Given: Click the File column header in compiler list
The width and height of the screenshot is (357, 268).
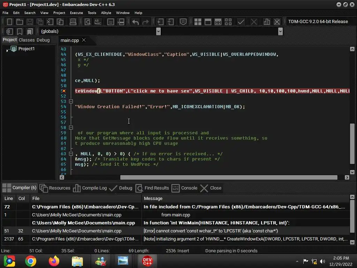Looking at the screenshot, I should pyautogui.click(x=86, y=199).
